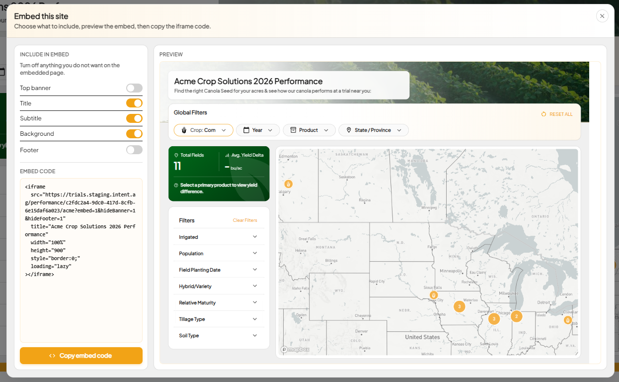The width and height of the screenshot is (619, 382).
Task: Disable the Background toggle
Action: pos(134,133)
